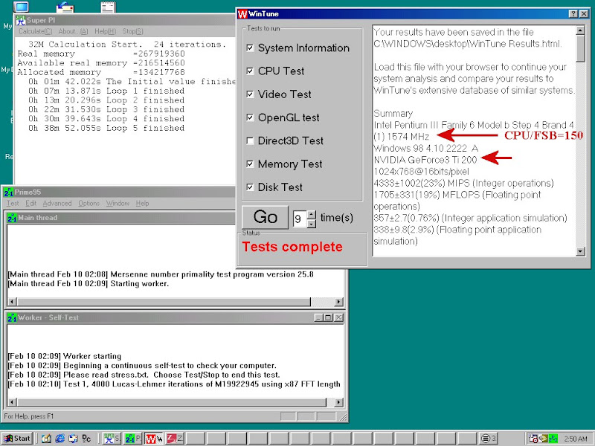Click the Worker window horizontal scrollbar thumb
This screenshot has height=446, width=595.
[x=172, y=402]
